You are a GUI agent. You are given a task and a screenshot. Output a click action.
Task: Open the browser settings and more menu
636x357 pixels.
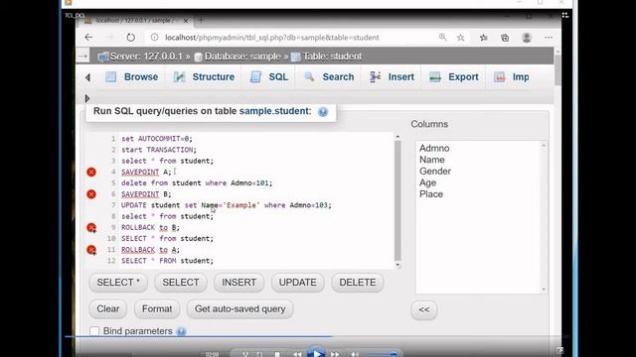[549, 38]
